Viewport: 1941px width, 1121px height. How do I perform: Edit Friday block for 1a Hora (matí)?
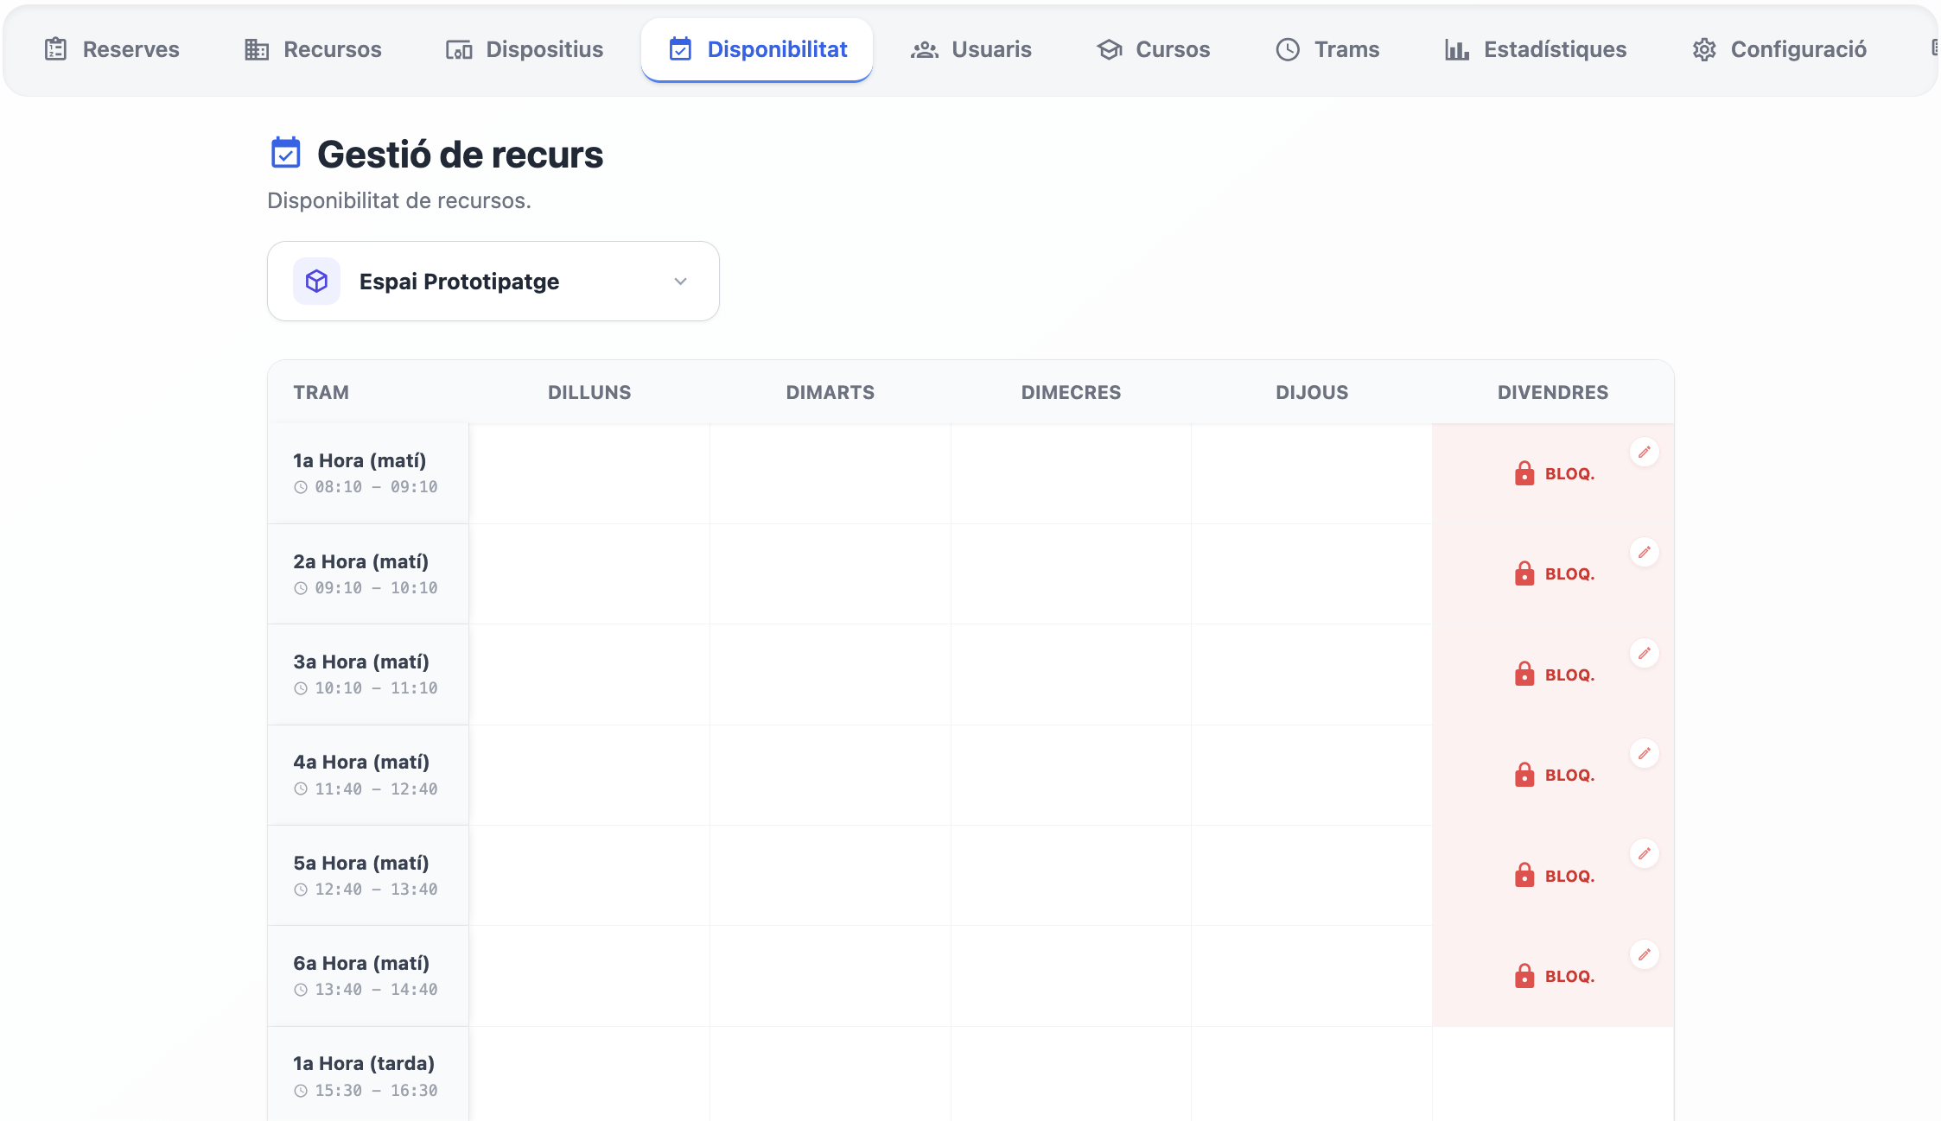(1645, 452)
